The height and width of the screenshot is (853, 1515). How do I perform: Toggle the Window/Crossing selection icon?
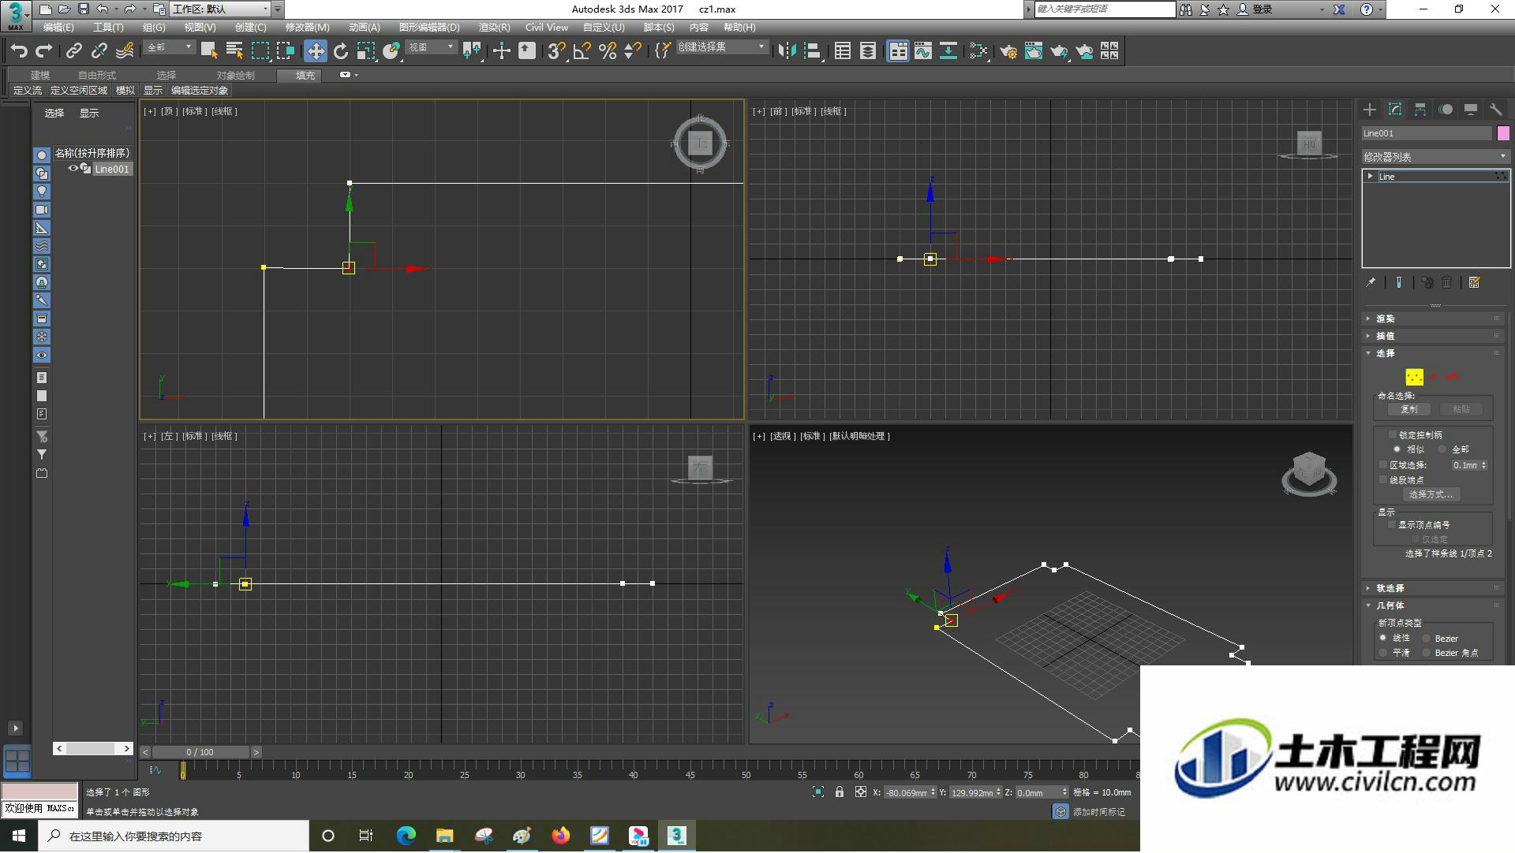coord(286,51)
